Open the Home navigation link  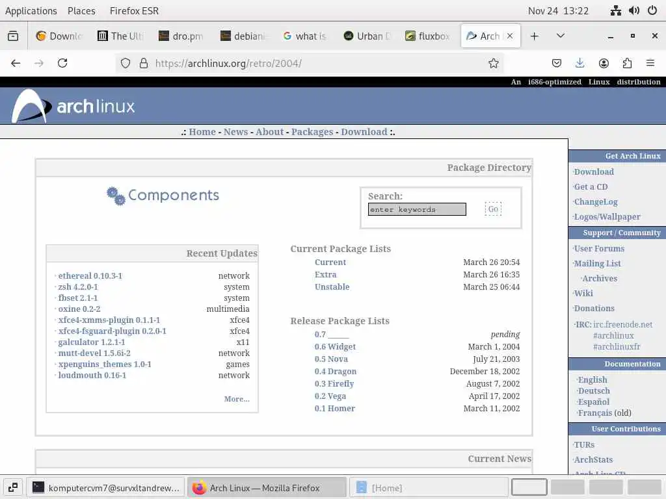tap(202, 132)
